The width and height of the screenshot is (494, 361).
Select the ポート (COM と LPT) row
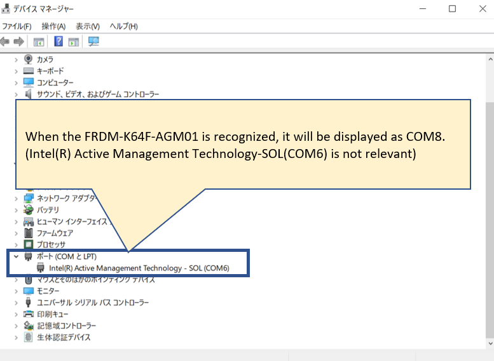click(x=67, y=256)
